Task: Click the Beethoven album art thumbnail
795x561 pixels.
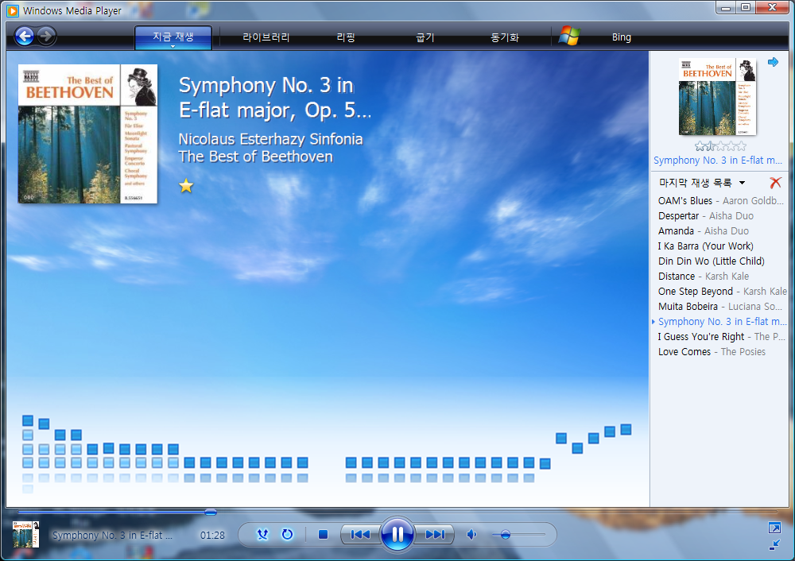Action: [x=717, y=95]
